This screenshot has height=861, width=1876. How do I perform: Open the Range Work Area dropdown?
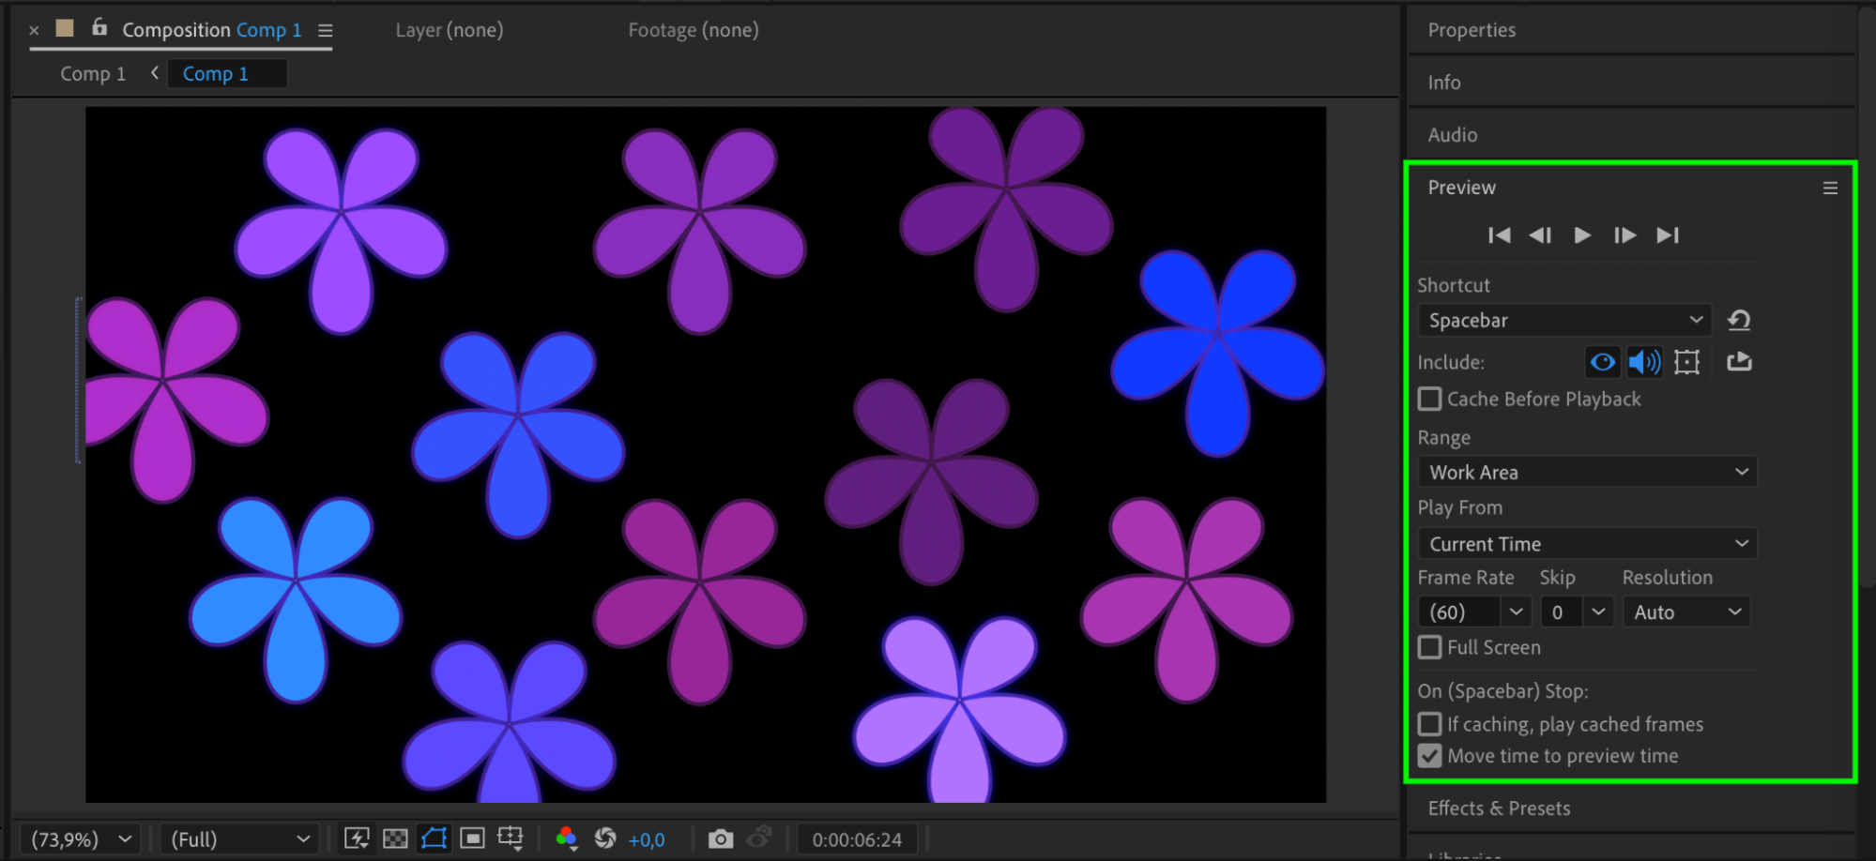click(x=1587, y=473)
